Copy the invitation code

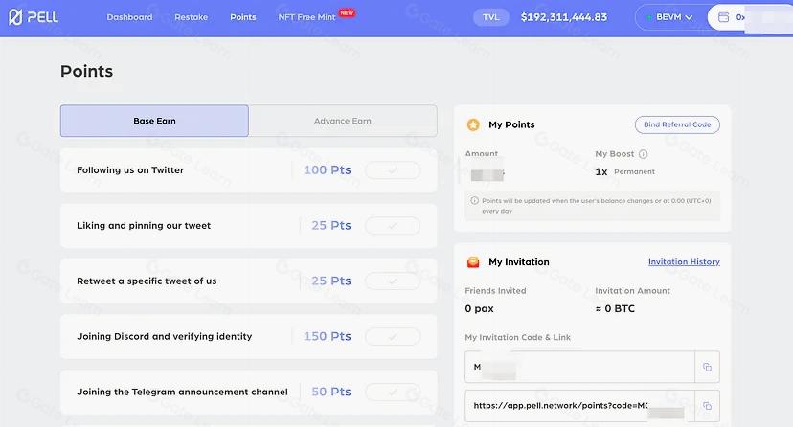point(707,367)
